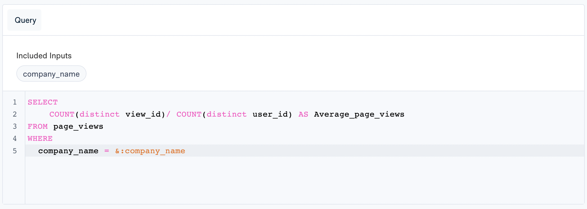
Task: Select the company_name input chip
Action: coord(51,74)
